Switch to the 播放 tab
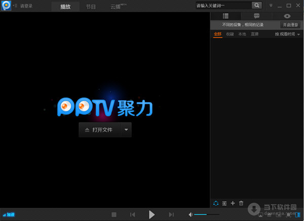 tap(65, 7)
